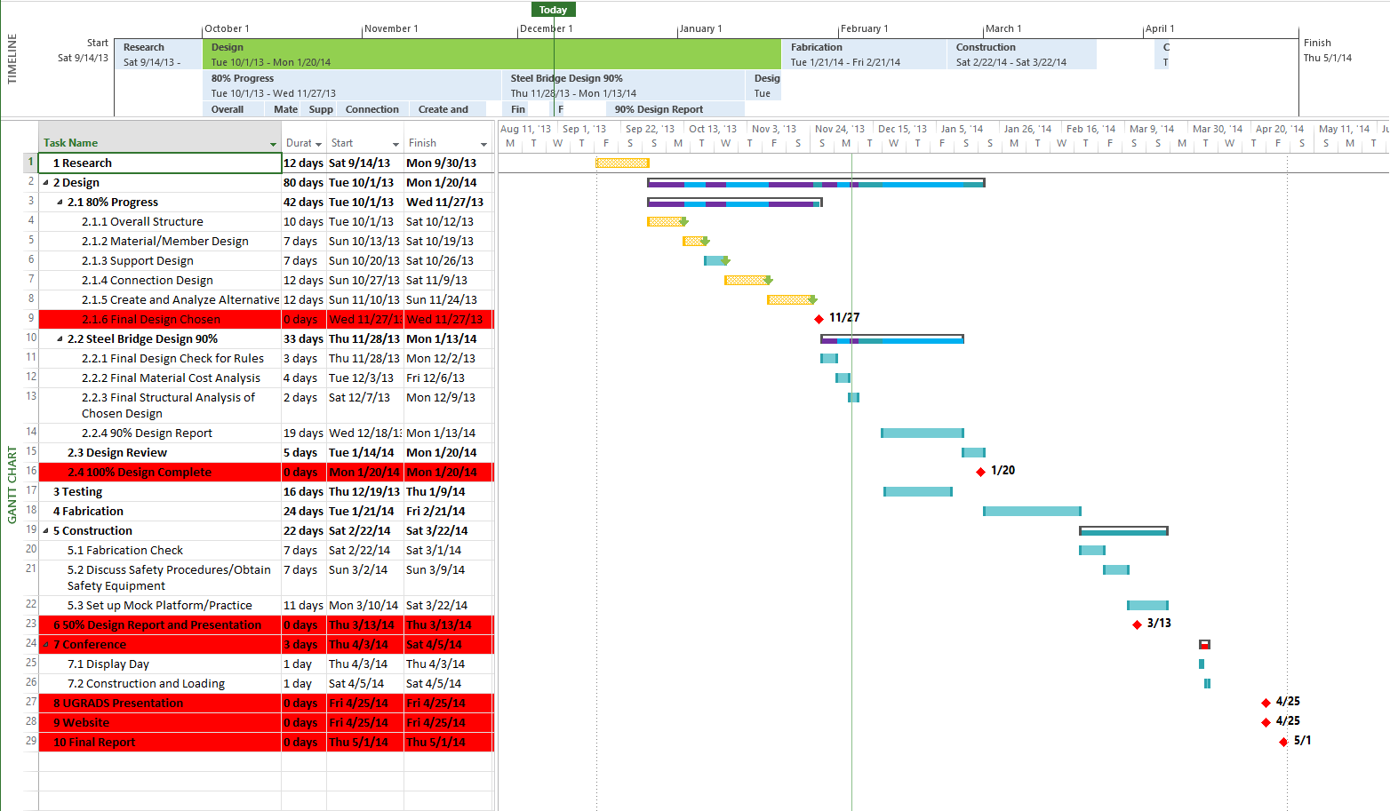Select row 17 via its row number header

tap(31, 491)
